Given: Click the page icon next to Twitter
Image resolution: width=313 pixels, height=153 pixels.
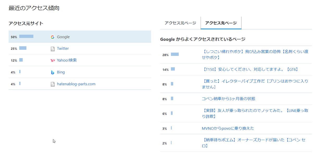Looking at the screenshot, I should pos(53,48).
